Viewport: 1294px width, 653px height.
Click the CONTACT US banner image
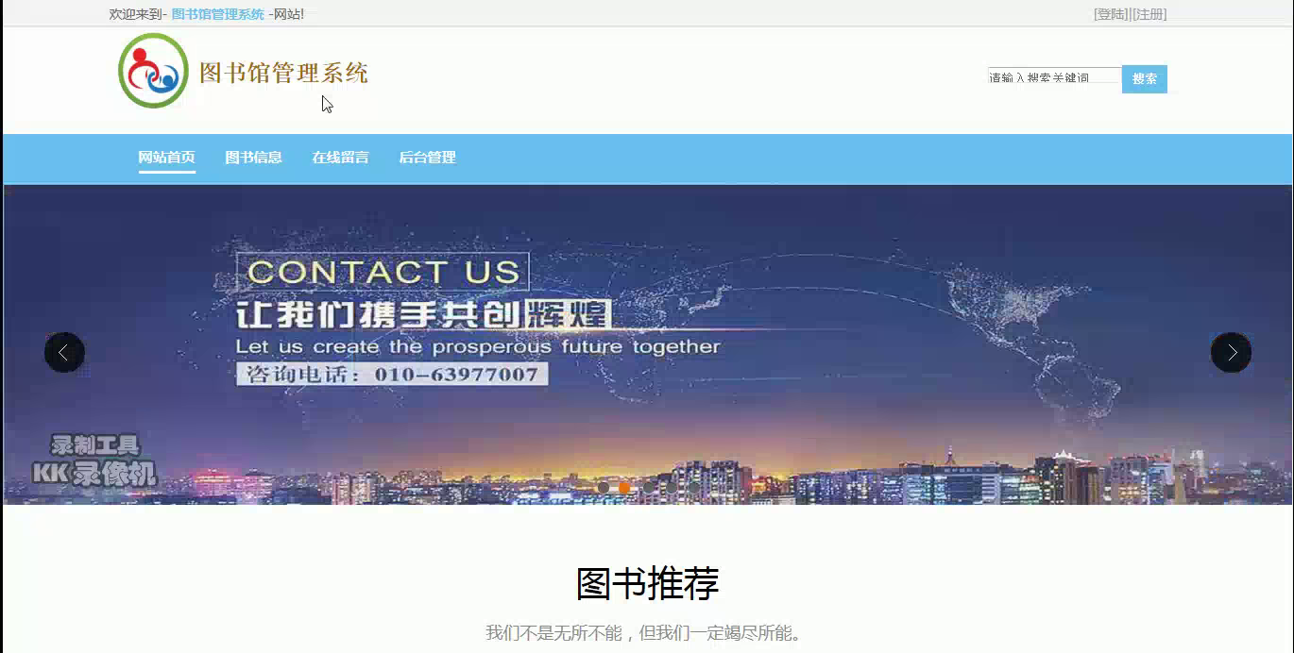point(647,344)
